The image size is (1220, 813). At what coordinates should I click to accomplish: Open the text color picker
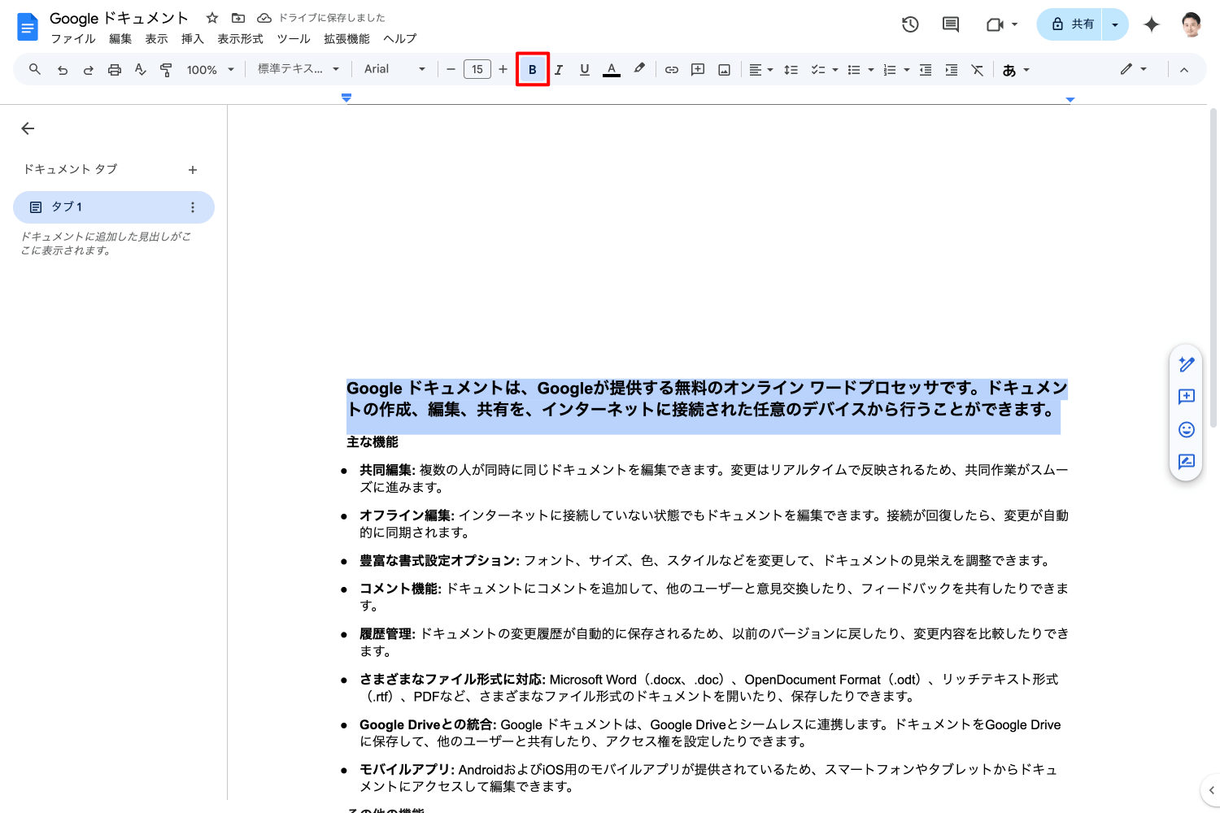pos(612,70)
